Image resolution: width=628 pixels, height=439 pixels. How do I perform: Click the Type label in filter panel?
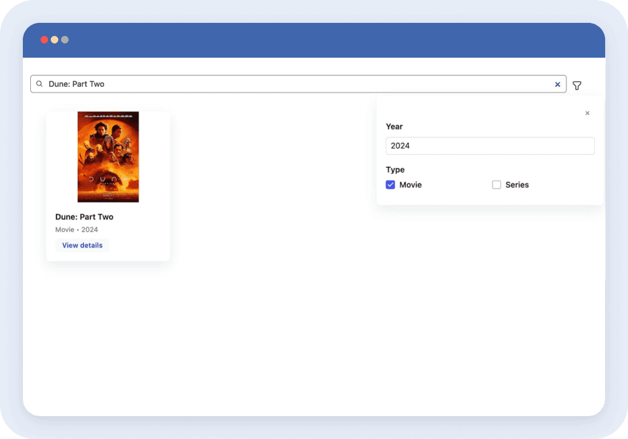[x=395, y=170]
